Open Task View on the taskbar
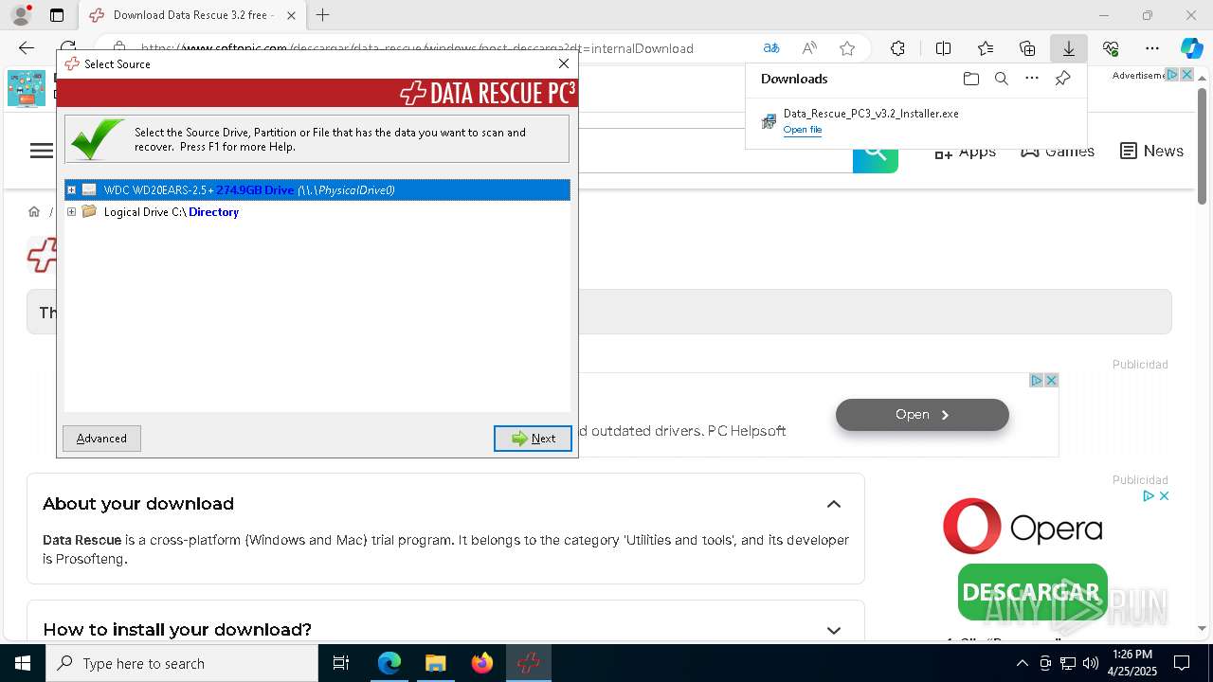Viewport: 1213px width, 682px height. 341,663
